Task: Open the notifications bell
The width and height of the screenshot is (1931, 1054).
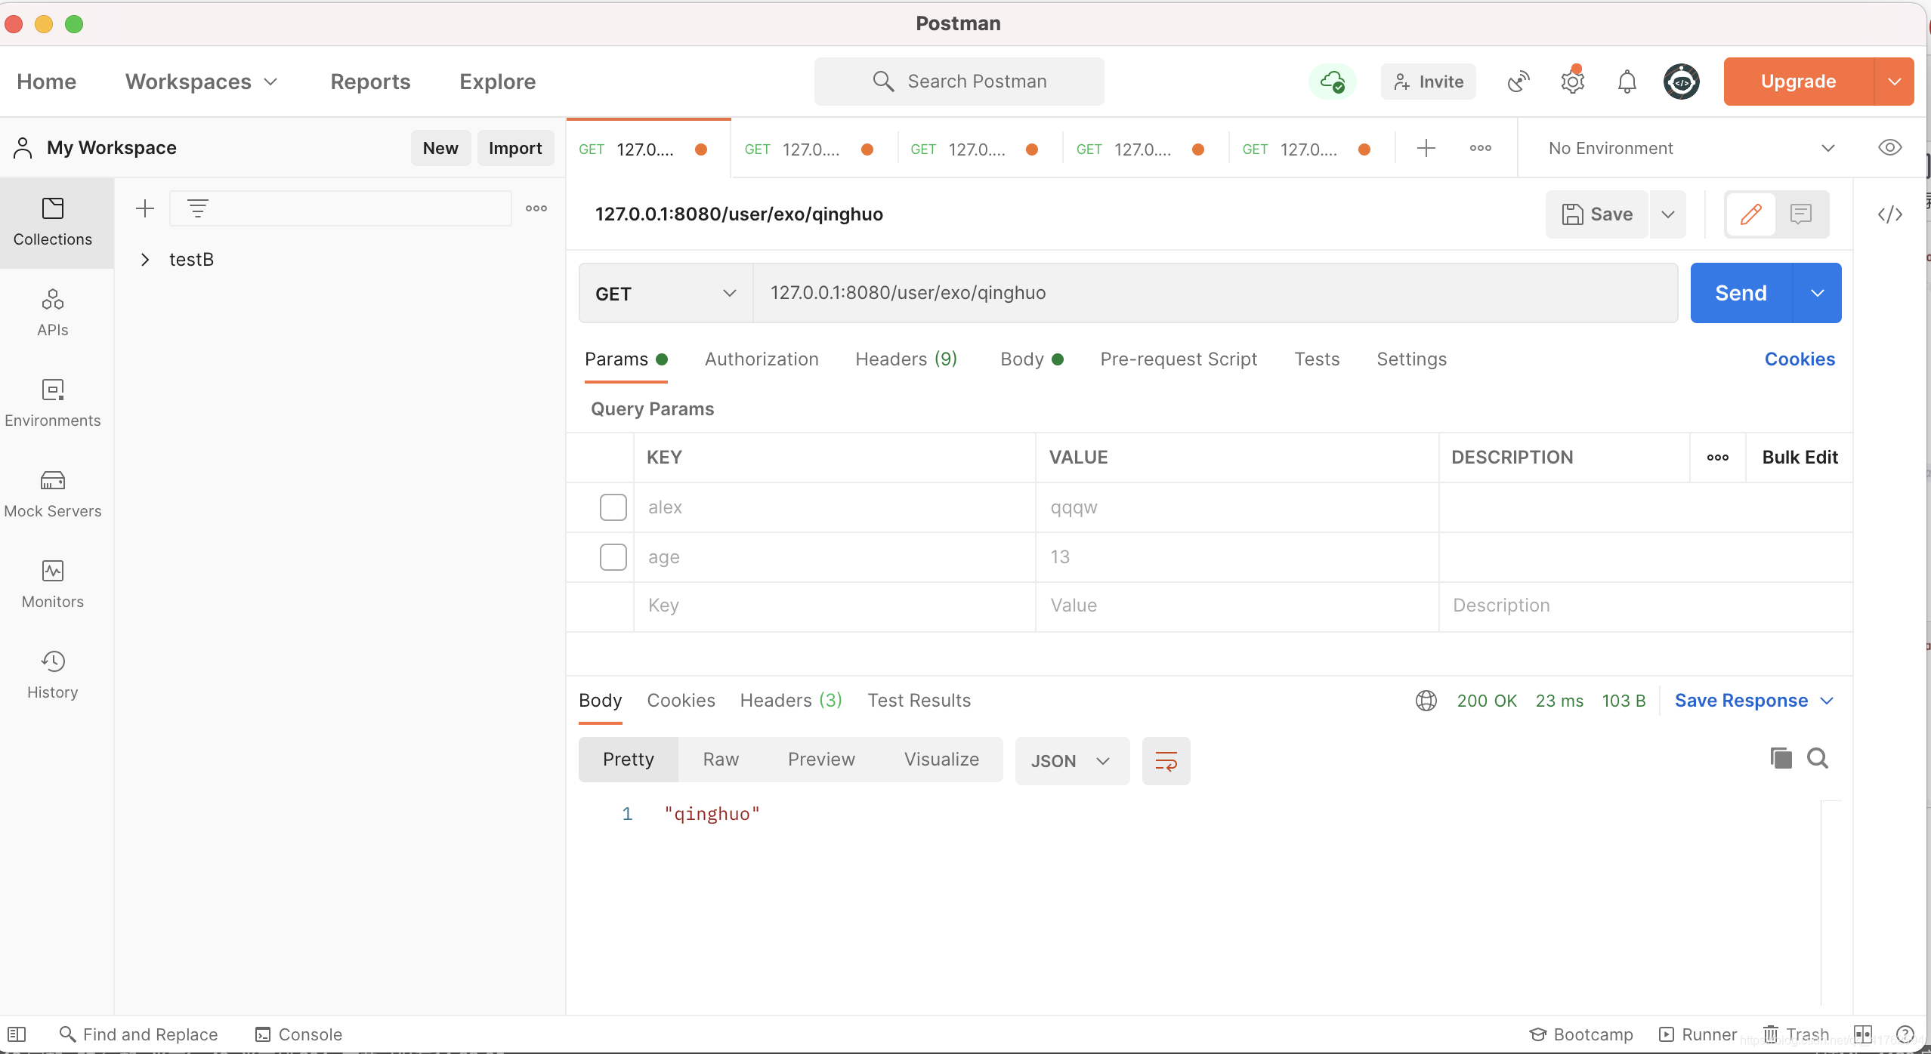Action: pyautogui.click(x=1627, y=82)
